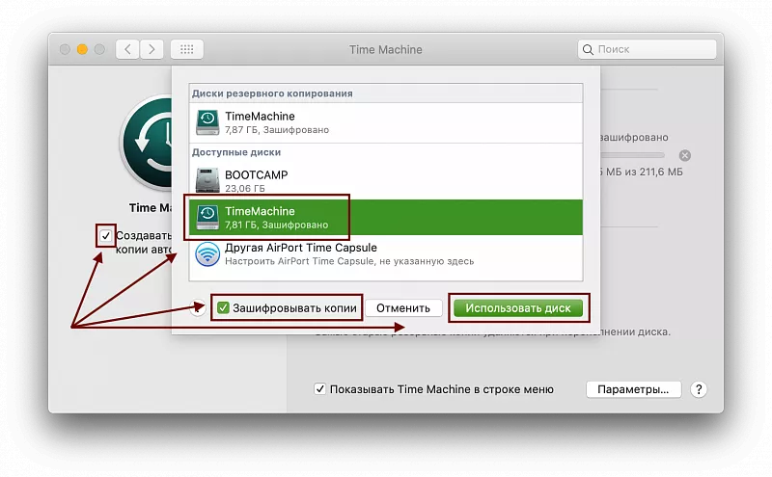772x477 pixels.
Task: Click Диски резервного копирования header
Action: click(272, 93)
